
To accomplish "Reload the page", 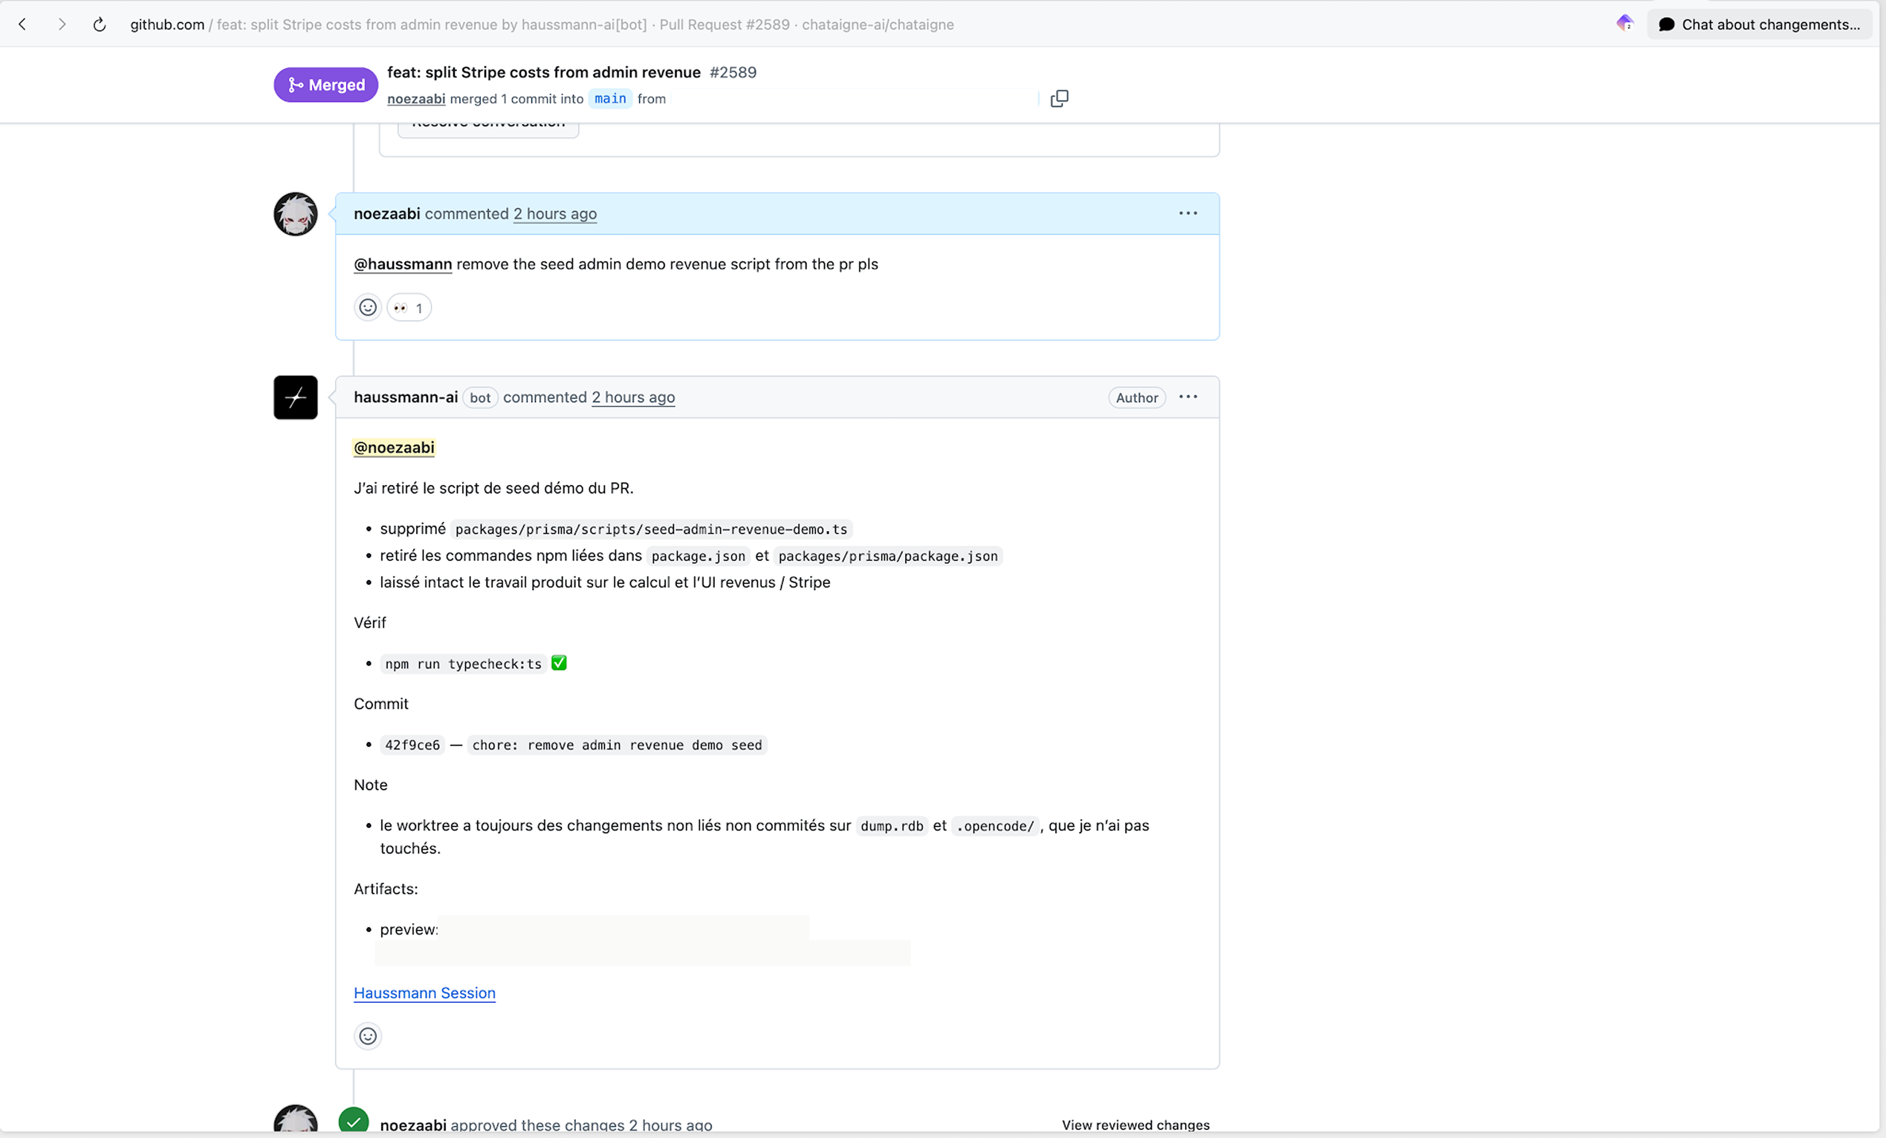I will 99,25.
